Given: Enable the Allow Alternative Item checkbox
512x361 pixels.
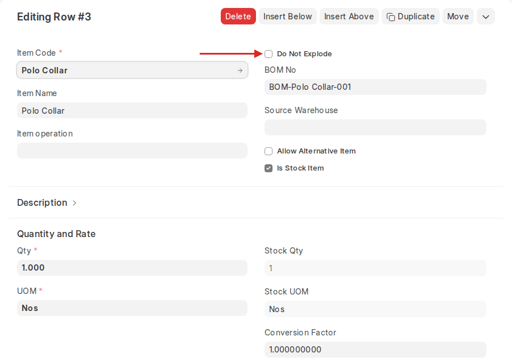Looking at the screenshot, I should [x=269, y=151].
